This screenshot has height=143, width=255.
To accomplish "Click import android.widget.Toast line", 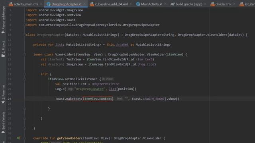I will click(x=51, y=20).
